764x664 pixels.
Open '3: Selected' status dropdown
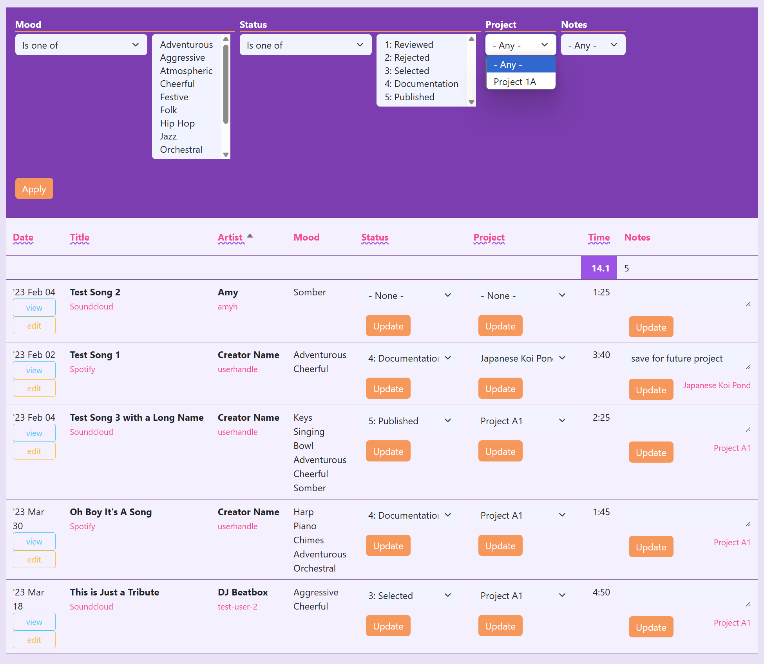(410, 596)
